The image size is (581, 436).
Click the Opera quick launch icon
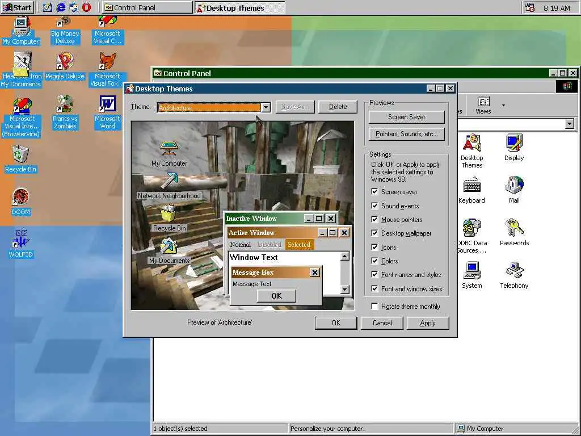87,7
